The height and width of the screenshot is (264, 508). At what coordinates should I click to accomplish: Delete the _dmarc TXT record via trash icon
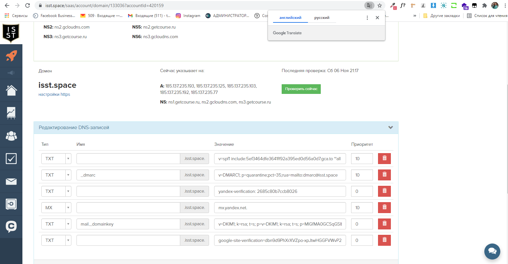(x=384, y=175)
